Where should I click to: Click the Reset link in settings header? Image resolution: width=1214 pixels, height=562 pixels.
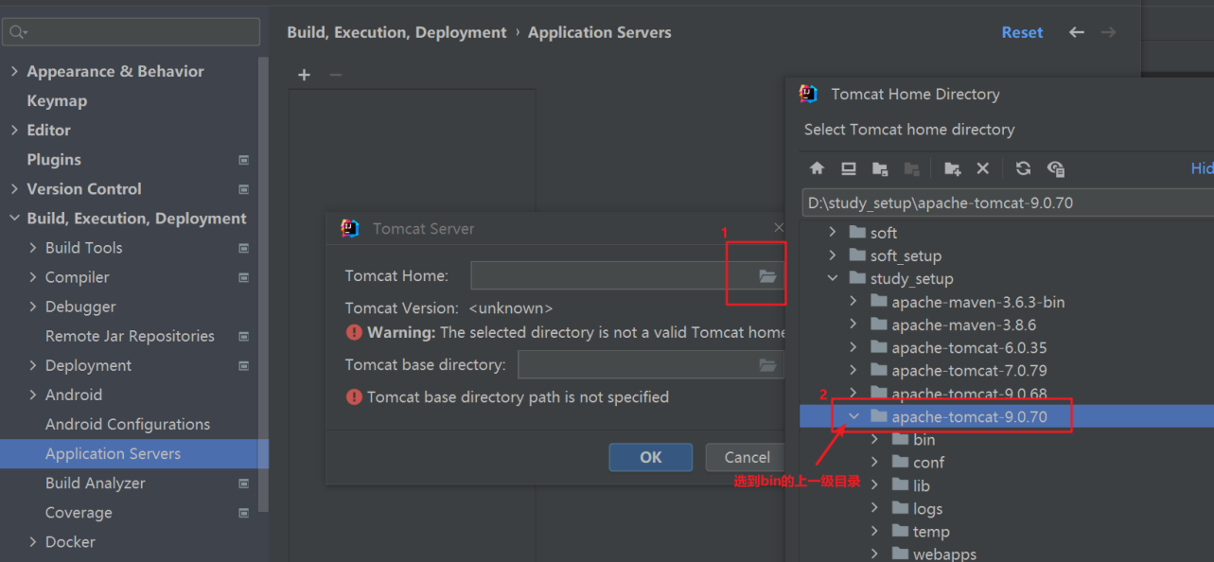pyautogui.click(x=1022, y=32)
